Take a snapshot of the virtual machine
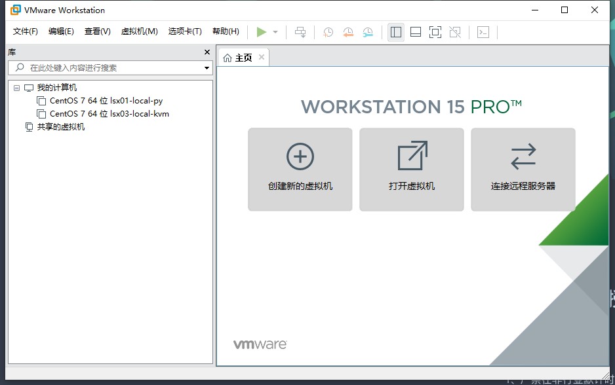 (328, 31)
